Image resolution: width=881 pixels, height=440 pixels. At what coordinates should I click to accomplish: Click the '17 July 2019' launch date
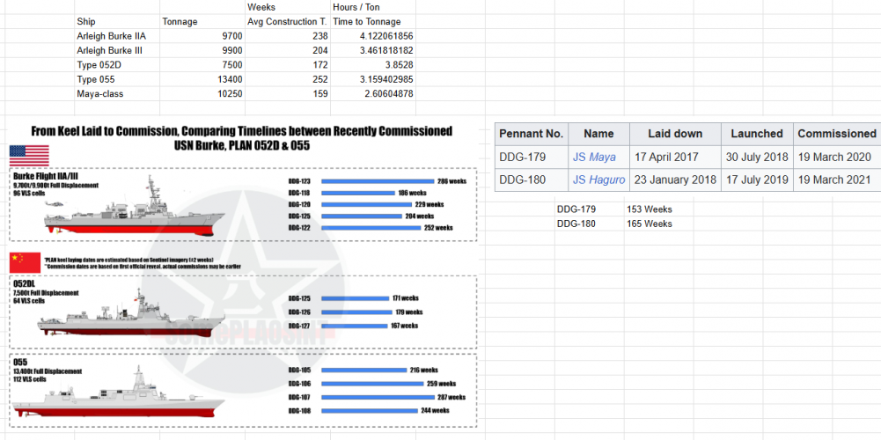click(x=757, y=180)
